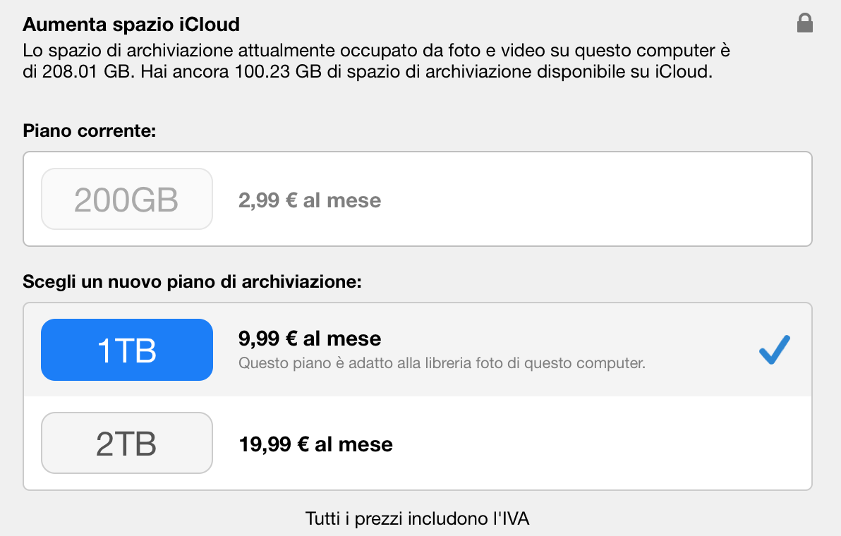Click the 2,99 € al mese current plan price
The width and height of the screenshot is (841, 536).
(x=310, y=200)
